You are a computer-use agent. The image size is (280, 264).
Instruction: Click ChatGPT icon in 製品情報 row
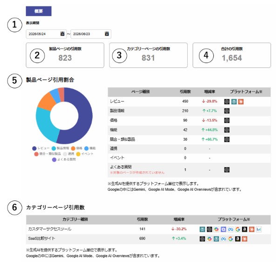click(x=227, y=111)
